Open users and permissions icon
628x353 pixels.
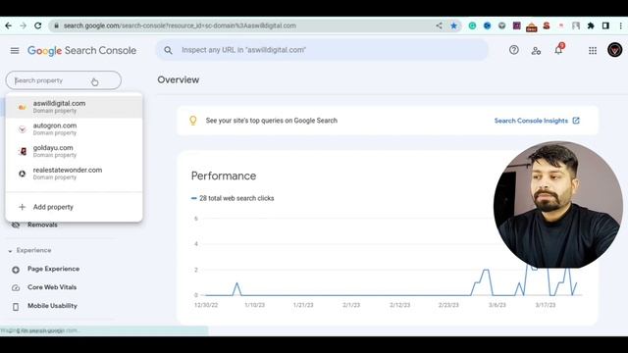[536, 51]
